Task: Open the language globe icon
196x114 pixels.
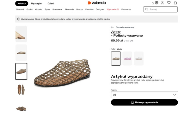Action: point(156,3)
